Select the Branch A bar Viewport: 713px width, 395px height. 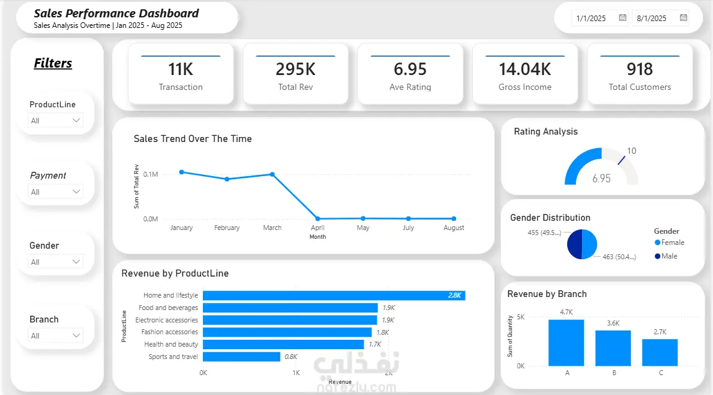566,343
